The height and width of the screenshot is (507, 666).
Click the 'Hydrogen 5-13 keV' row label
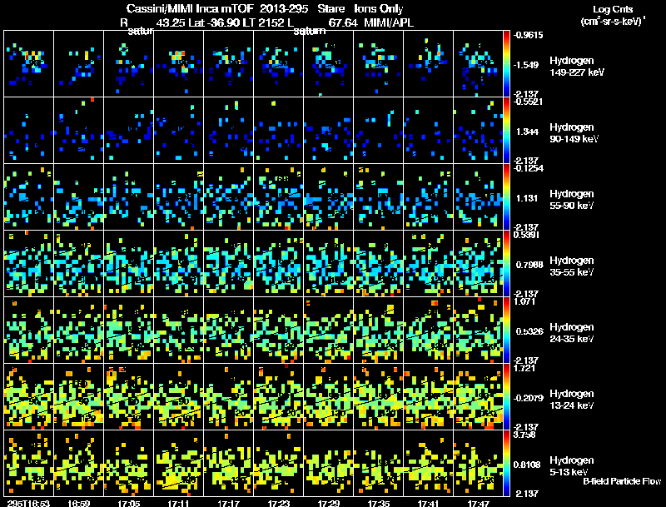pos(572,466)
